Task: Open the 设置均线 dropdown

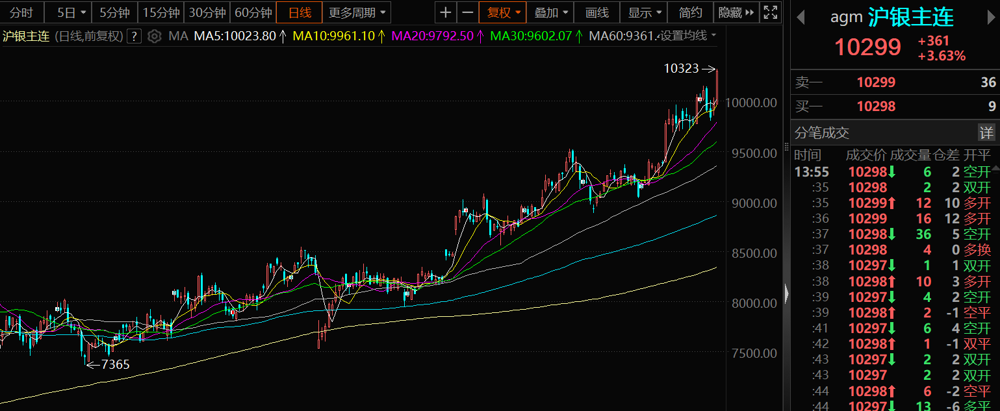Action: pyautogui.click(x=688, y=36)
